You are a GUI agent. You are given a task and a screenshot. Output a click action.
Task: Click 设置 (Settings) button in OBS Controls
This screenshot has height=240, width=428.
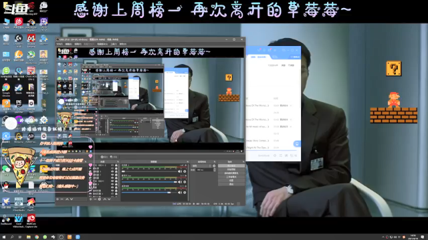[231, 181]
